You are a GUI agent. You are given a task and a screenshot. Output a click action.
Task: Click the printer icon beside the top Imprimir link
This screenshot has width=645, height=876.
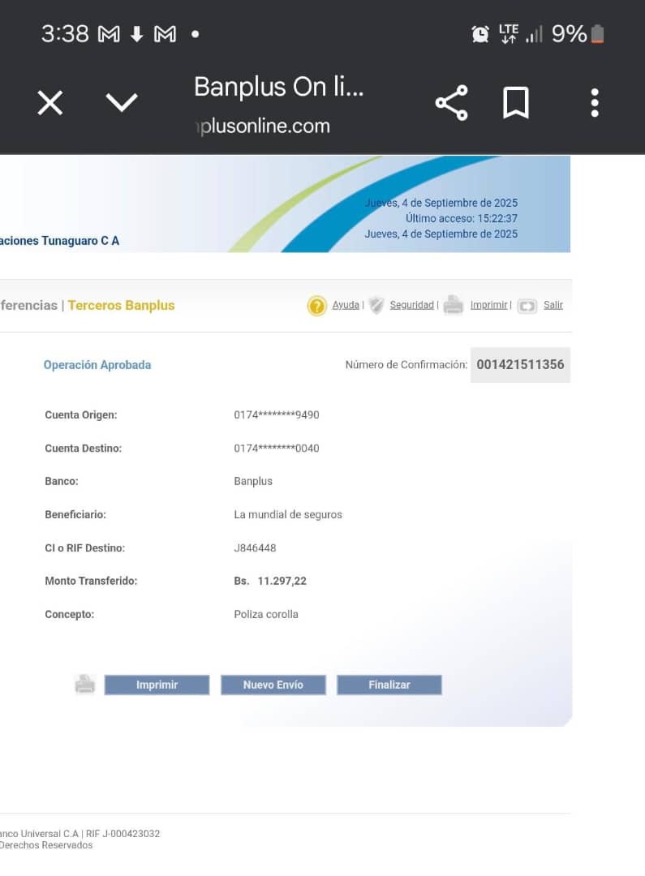(454, 306)
